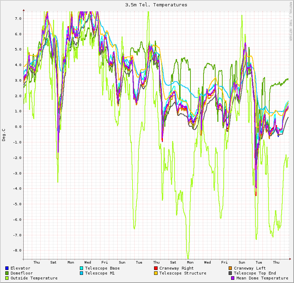294x283 pixels.
Task: Pick the purple Mean Dome Temperature swatch
Action: (233, 278)
